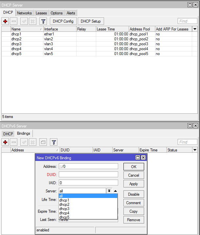Maximize the DHCPv6 Server window
This screenshot has width=200, height=235.
point(190,126)
